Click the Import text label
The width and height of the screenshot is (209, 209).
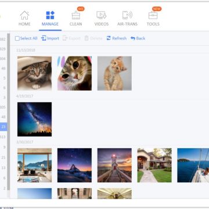[53, 38]
